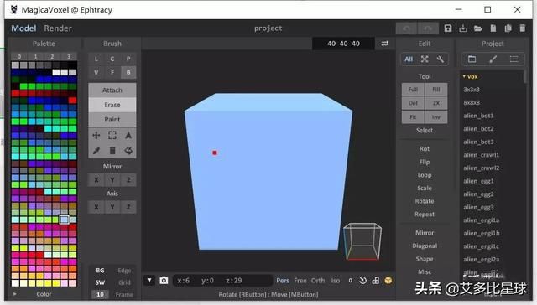Select the Attach brush mode
The image size is (537, 305).
point(112,90)
